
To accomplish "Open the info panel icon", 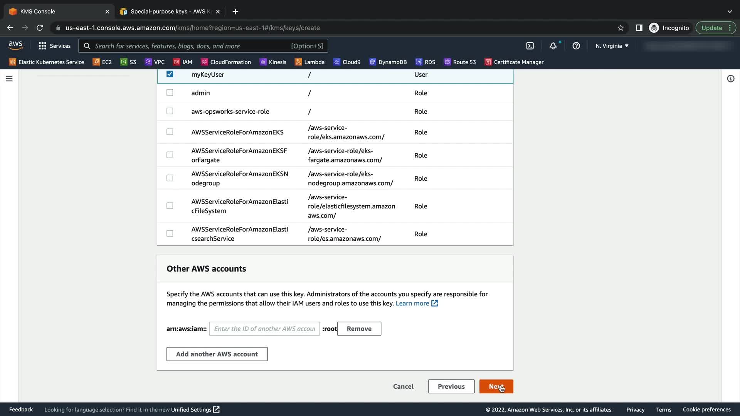I will [x=730, y=79].
